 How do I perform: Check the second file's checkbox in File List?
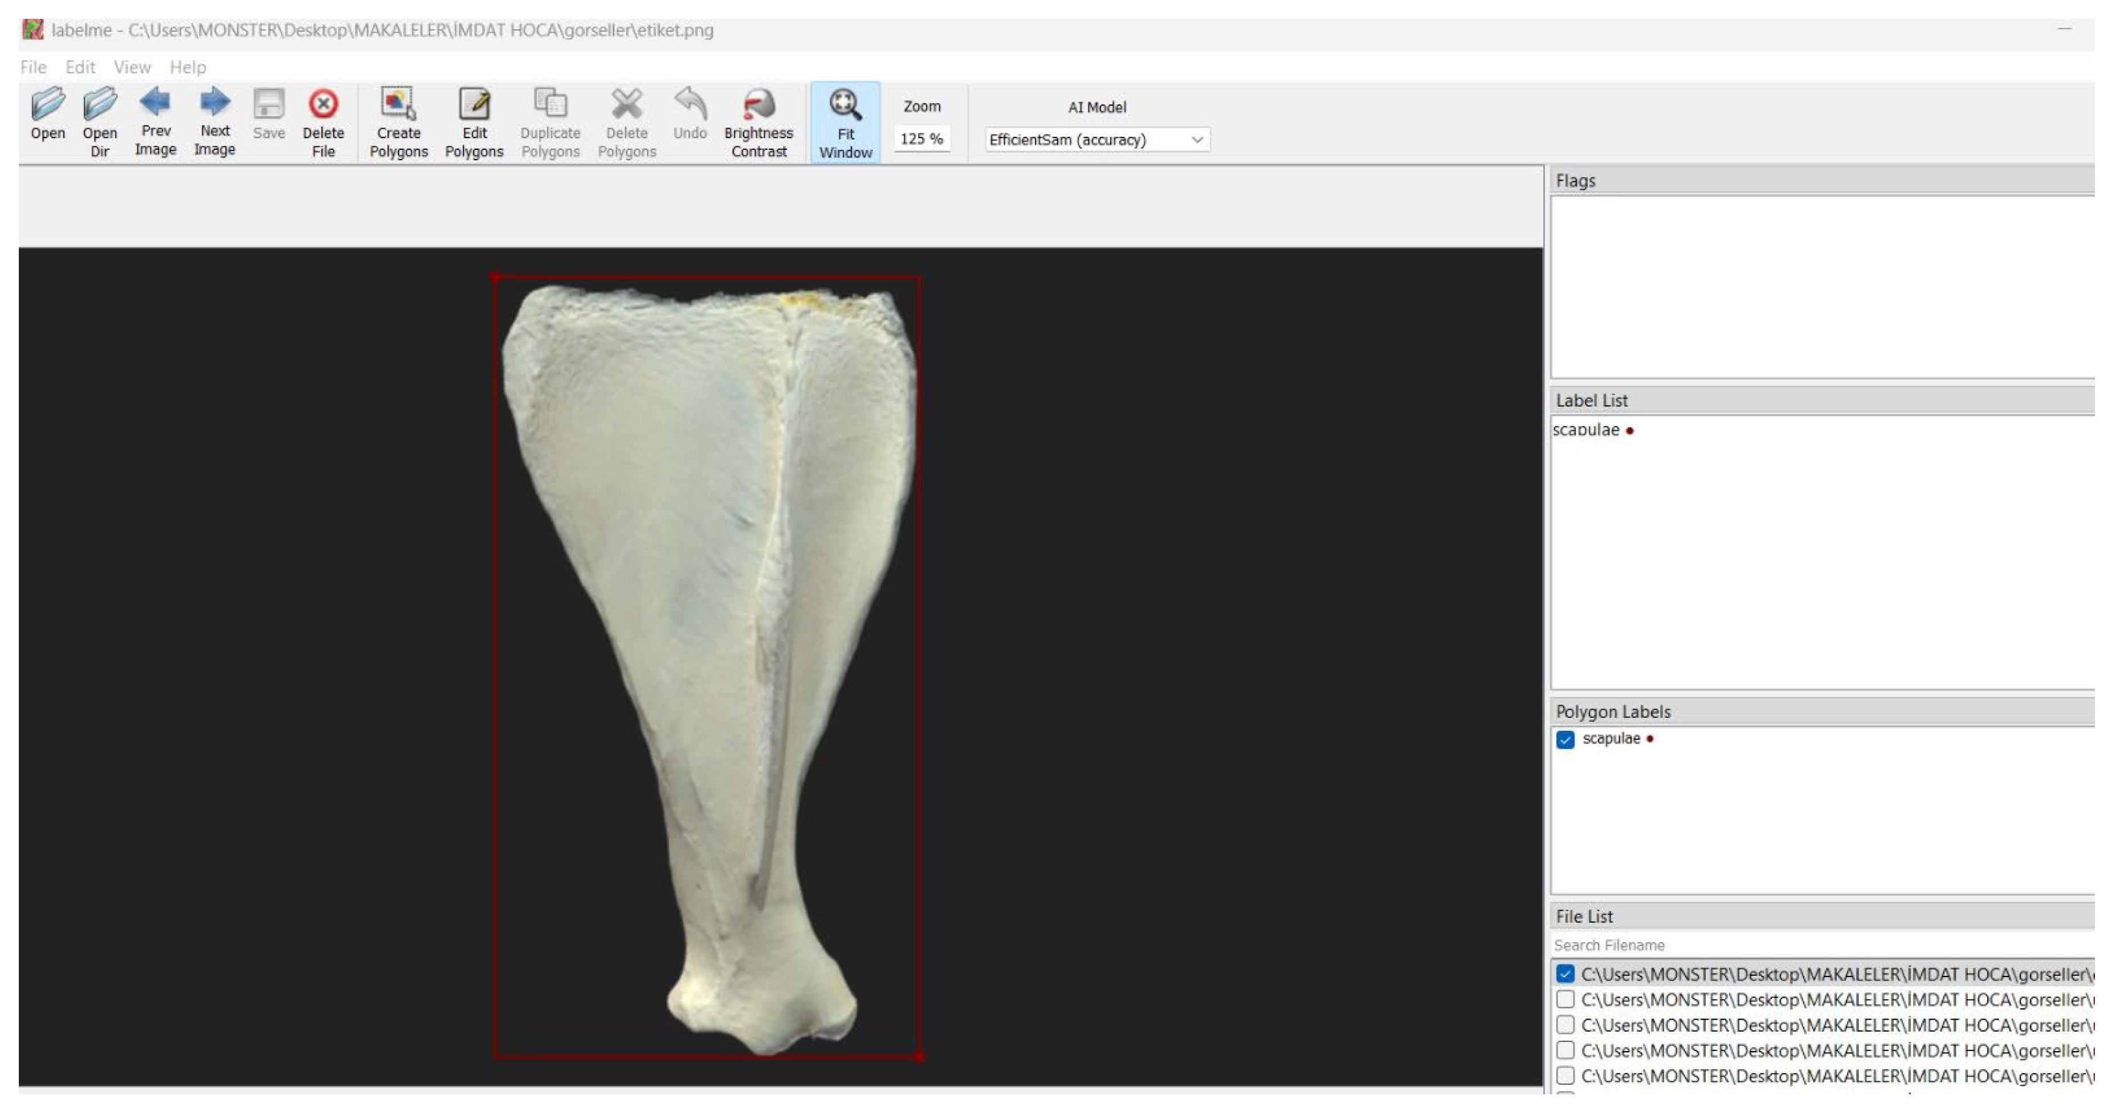1566,1000
